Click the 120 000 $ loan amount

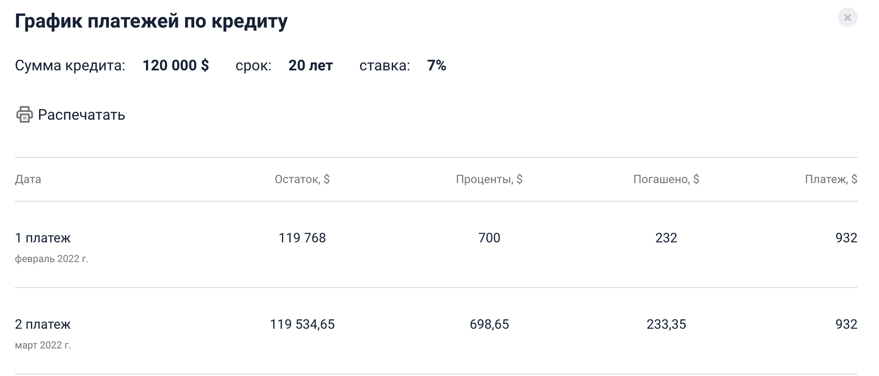click(x=176, y=65)
